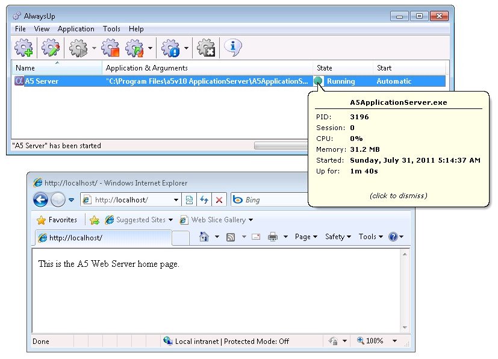Click the A5ApplicationServer.exe path cell
This screenshot has height=359, width=498.
click(207, 81)
